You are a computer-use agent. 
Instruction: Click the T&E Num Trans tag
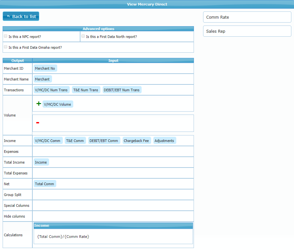(86, 90)
